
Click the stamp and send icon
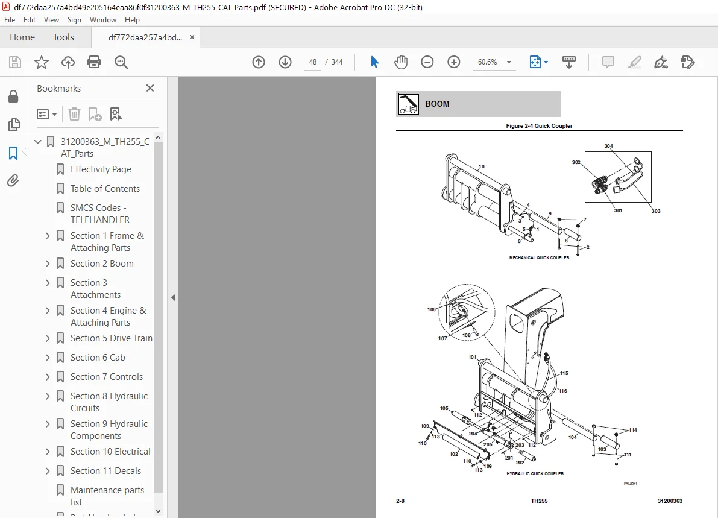coord(687,62)
